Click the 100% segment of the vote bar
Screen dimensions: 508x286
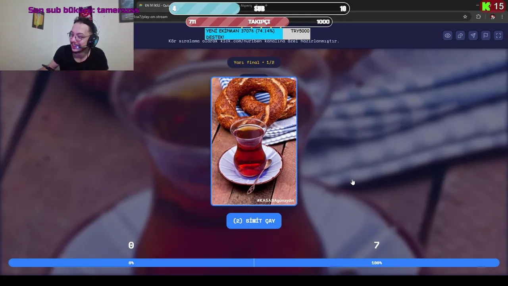click(x=377, y=263)
